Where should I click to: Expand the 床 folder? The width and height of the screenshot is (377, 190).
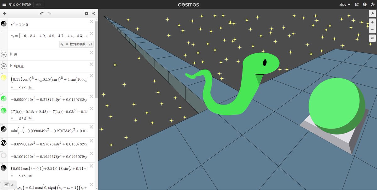coord(11,54)
